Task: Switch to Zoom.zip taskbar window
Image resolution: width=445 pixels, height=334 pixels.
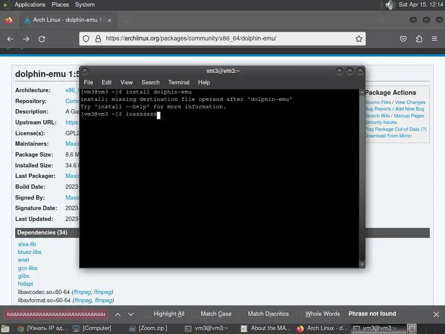Action: point(149,328)
